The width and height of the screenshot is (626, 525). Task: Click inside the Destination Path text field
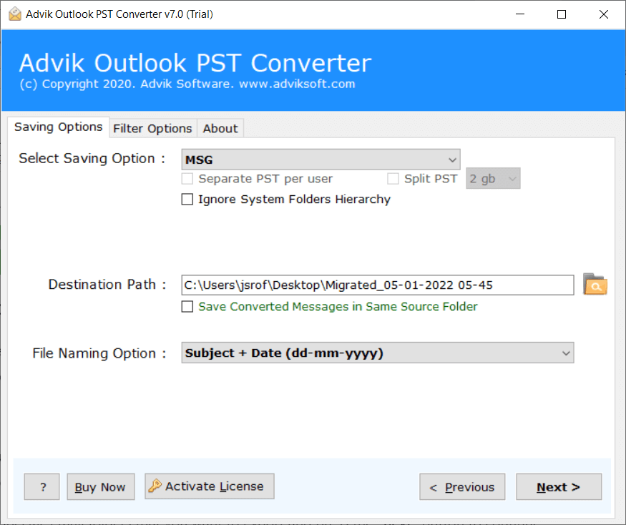[378, 285]
